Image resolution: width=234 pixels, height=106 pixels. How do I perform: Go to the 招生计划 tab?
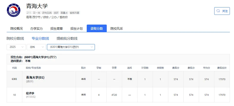(76, 29)
